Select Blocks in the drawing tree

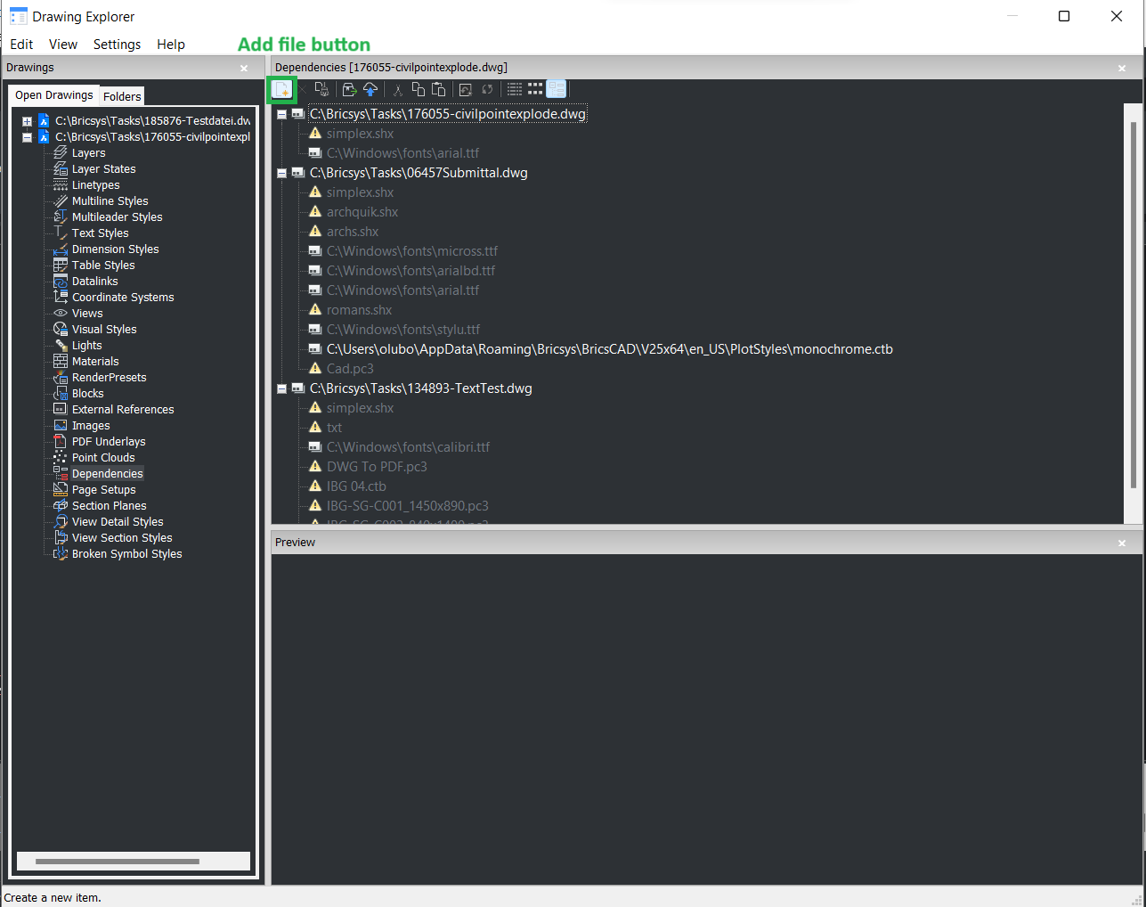[x=87, y=394]
